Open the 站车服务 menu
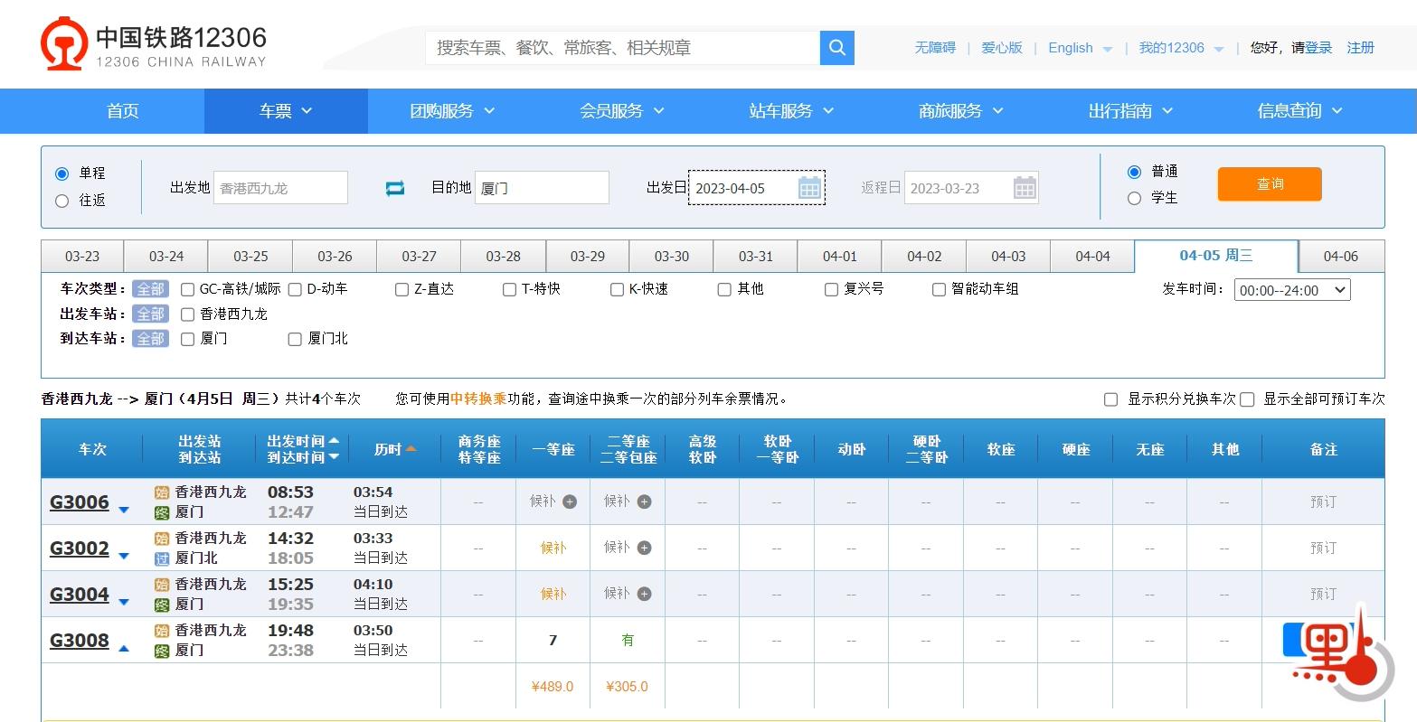Image resolution: width=1417 pixels, height=722 pixels. click(x=791, y=110)
